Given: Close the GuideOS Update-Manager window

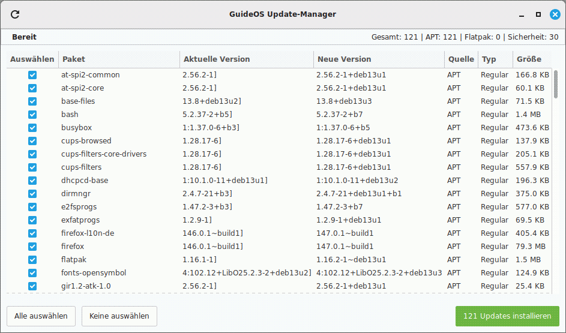Looking at the screenshot, I should point(553,14).
